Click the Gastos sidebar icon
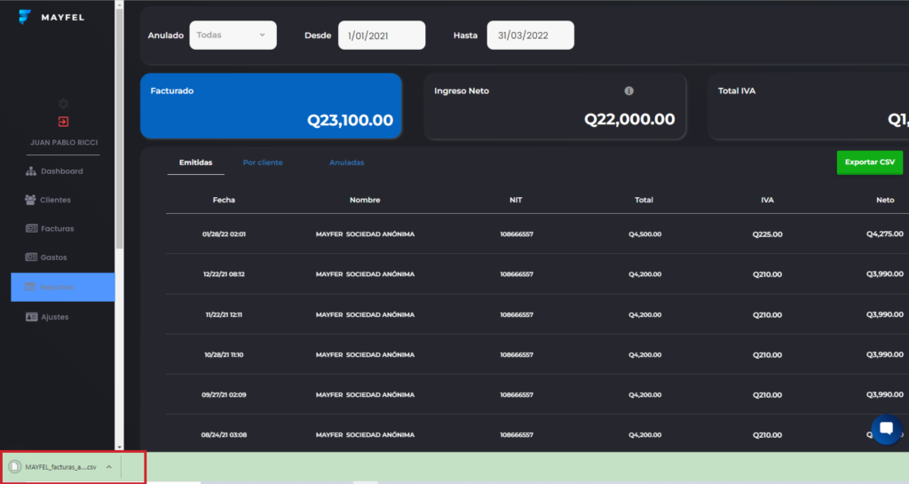Image resolution: width=909 pixels, height=484 pixels. click(x=31, y=258)
